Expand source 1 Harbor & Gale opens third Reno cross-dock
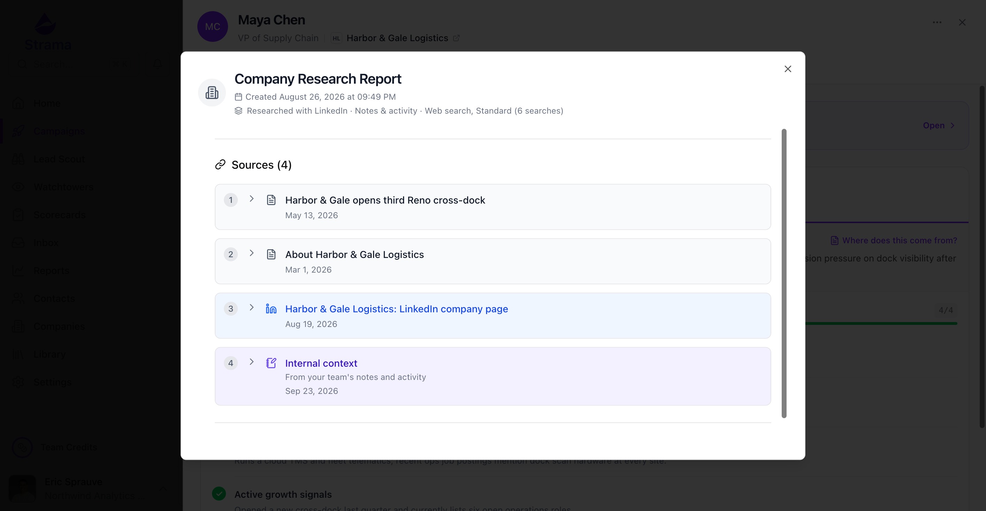 [x=251, y=199]
